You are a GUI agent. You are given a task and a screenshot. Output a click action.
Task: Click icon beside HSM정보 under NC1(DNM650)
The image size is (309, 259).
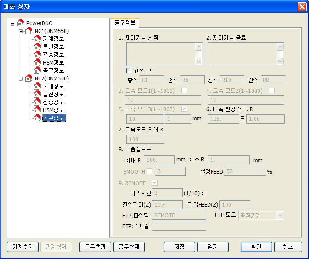[37, 62]
